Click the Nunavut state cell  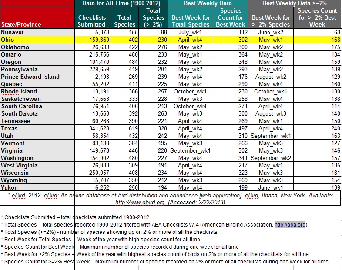pos(37,32)
